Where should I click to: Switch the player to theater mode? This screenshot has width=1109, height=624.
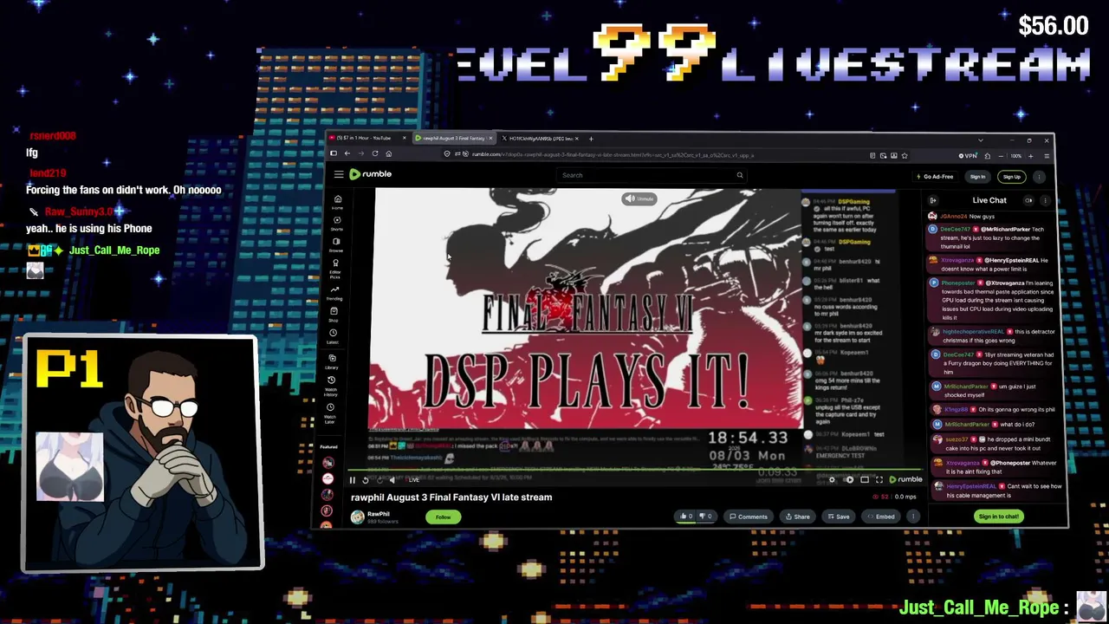865,479
